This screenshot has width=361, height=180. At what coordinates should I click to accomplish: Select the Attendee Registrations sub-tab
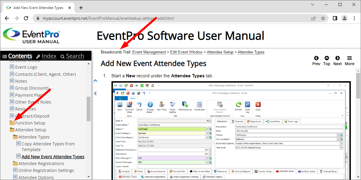click(x=153, y=177)
